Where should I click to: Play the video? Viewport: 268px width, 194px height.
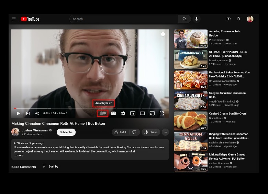(x=18, y=113)
